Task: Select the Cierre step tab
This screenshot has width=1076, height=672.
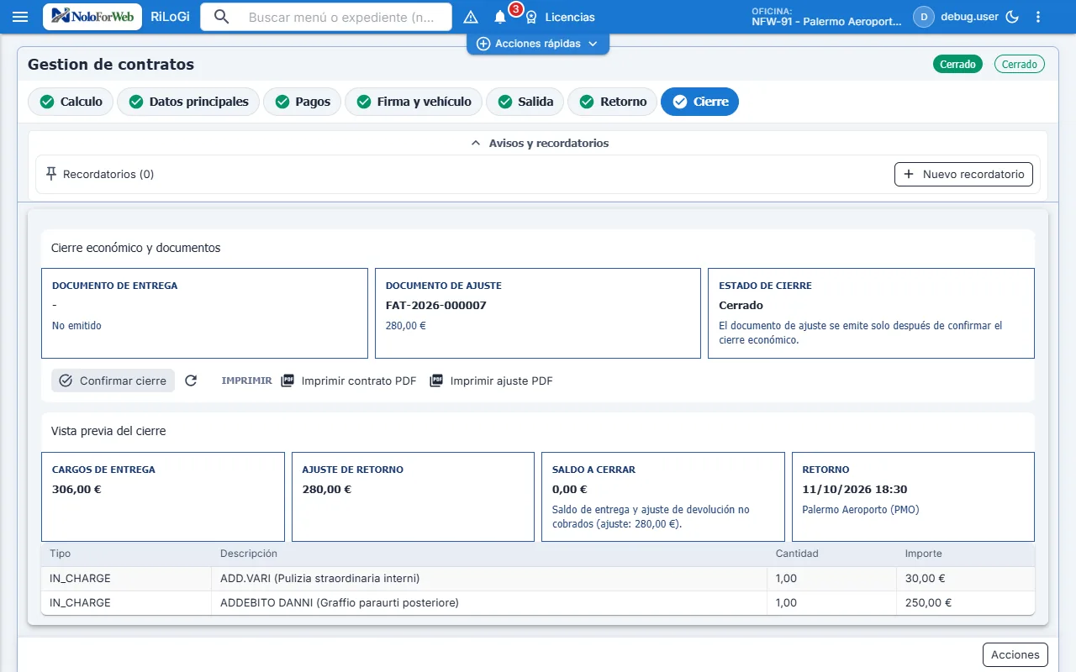Action: (x=699, y=102)
